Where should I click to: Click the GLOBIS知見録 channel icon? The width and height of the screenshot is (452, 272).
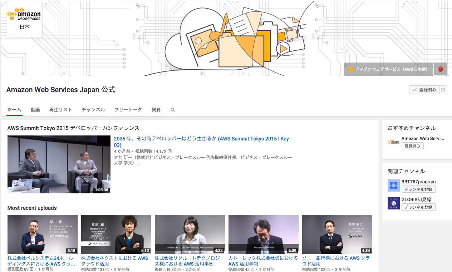[x=393, y=203]
